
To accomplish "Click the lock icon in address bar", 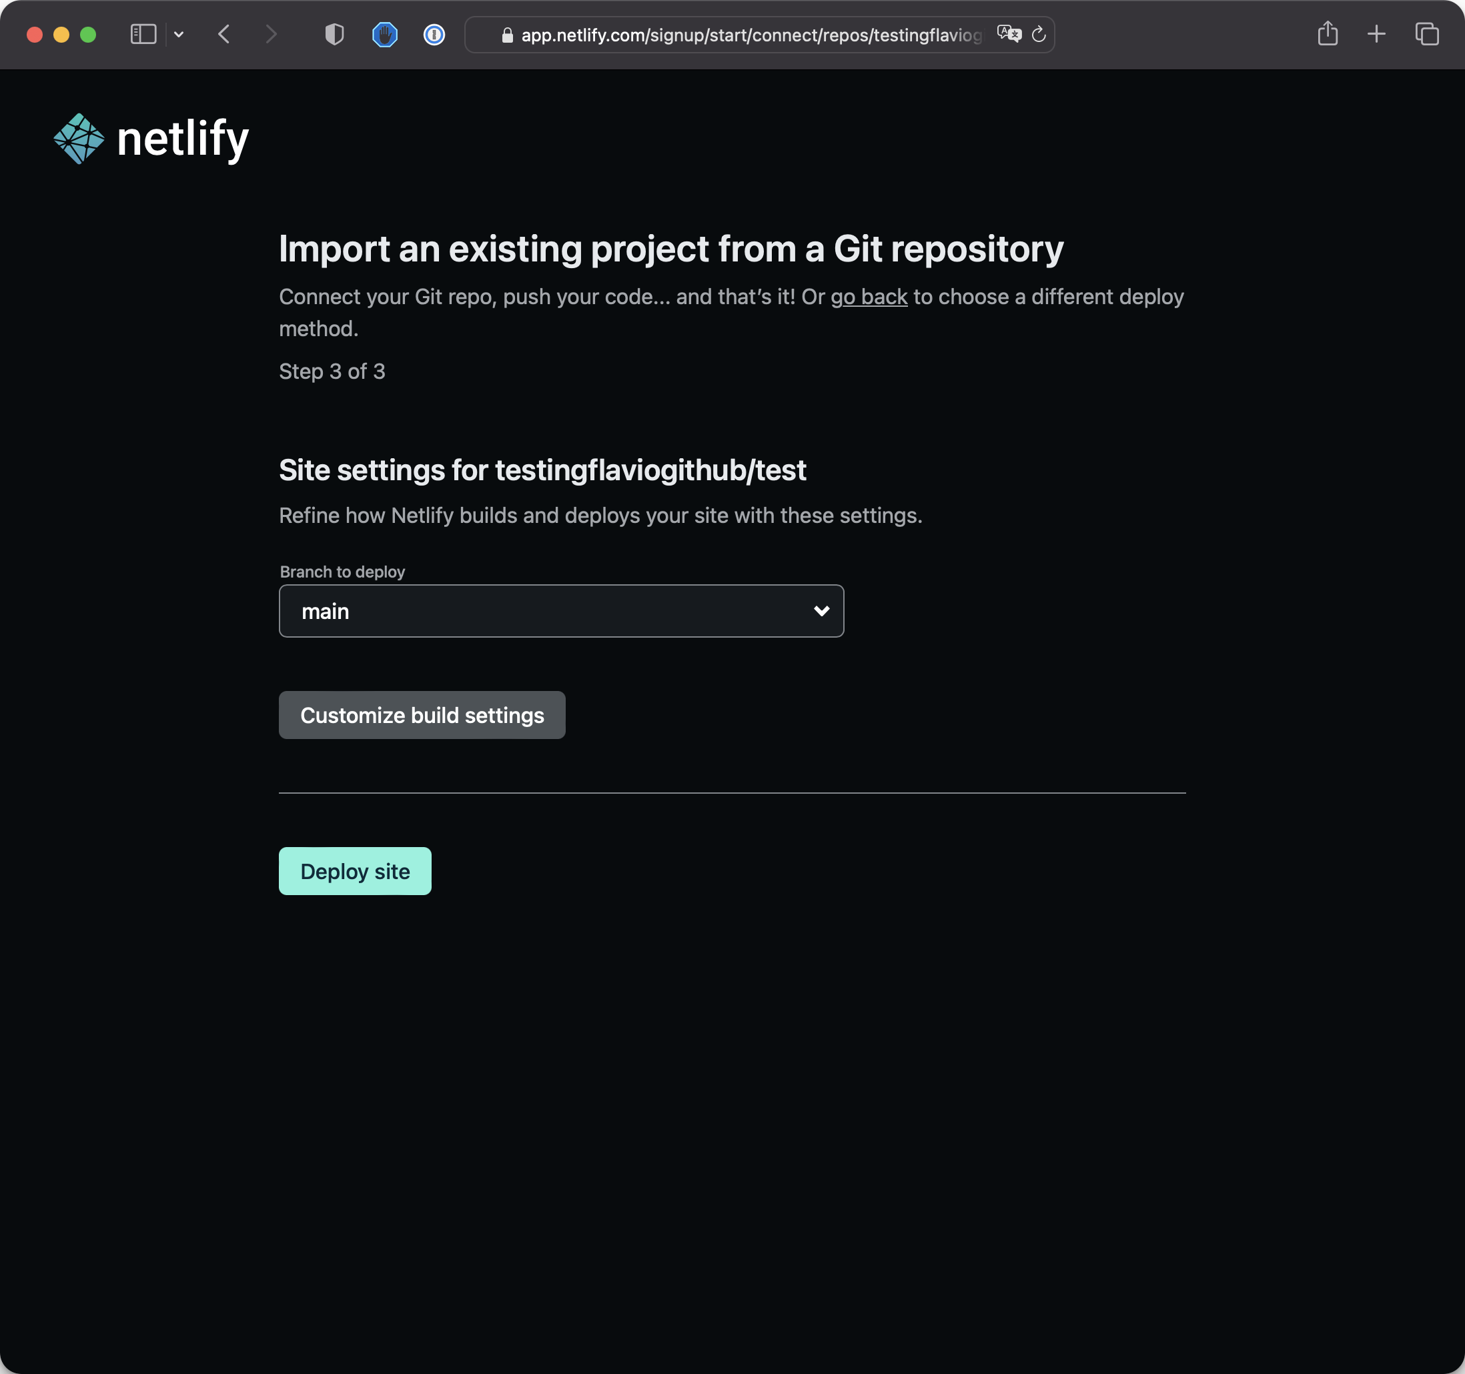I will point(507,35).
